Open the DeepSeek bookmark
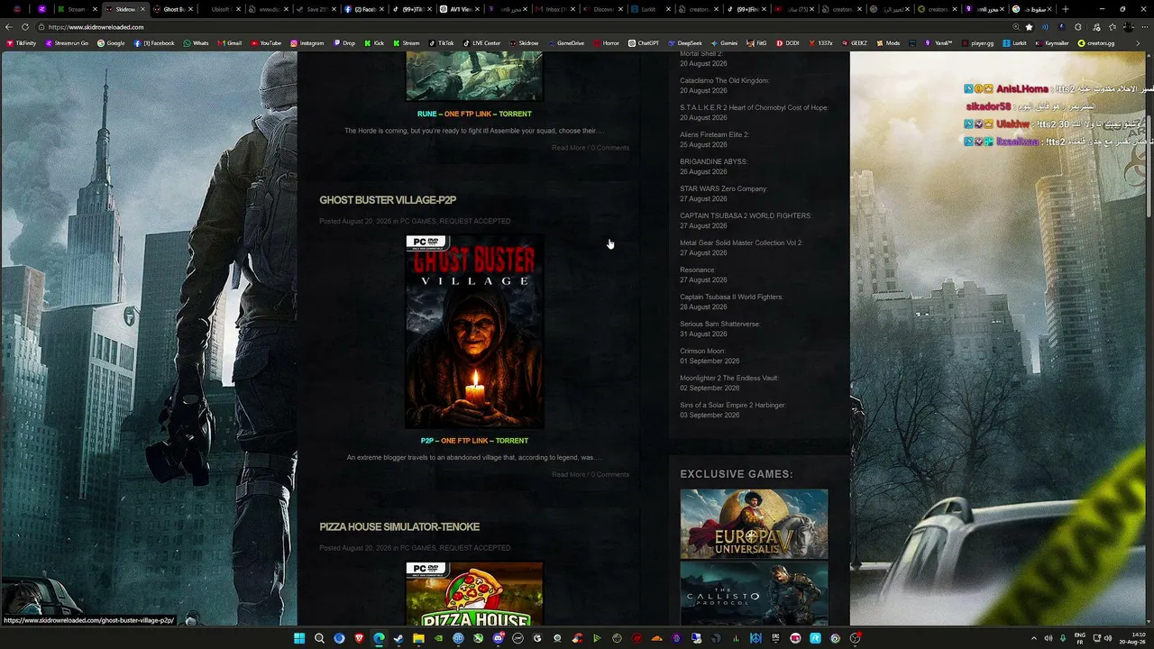This screenshot has width=1154, height=649. pyautogui.click(x=684, y=43)
